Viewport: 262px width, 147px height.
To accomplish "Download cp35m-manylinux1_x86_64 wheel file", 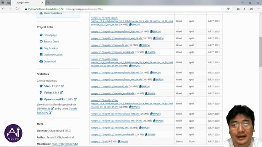I will point(116,38).
